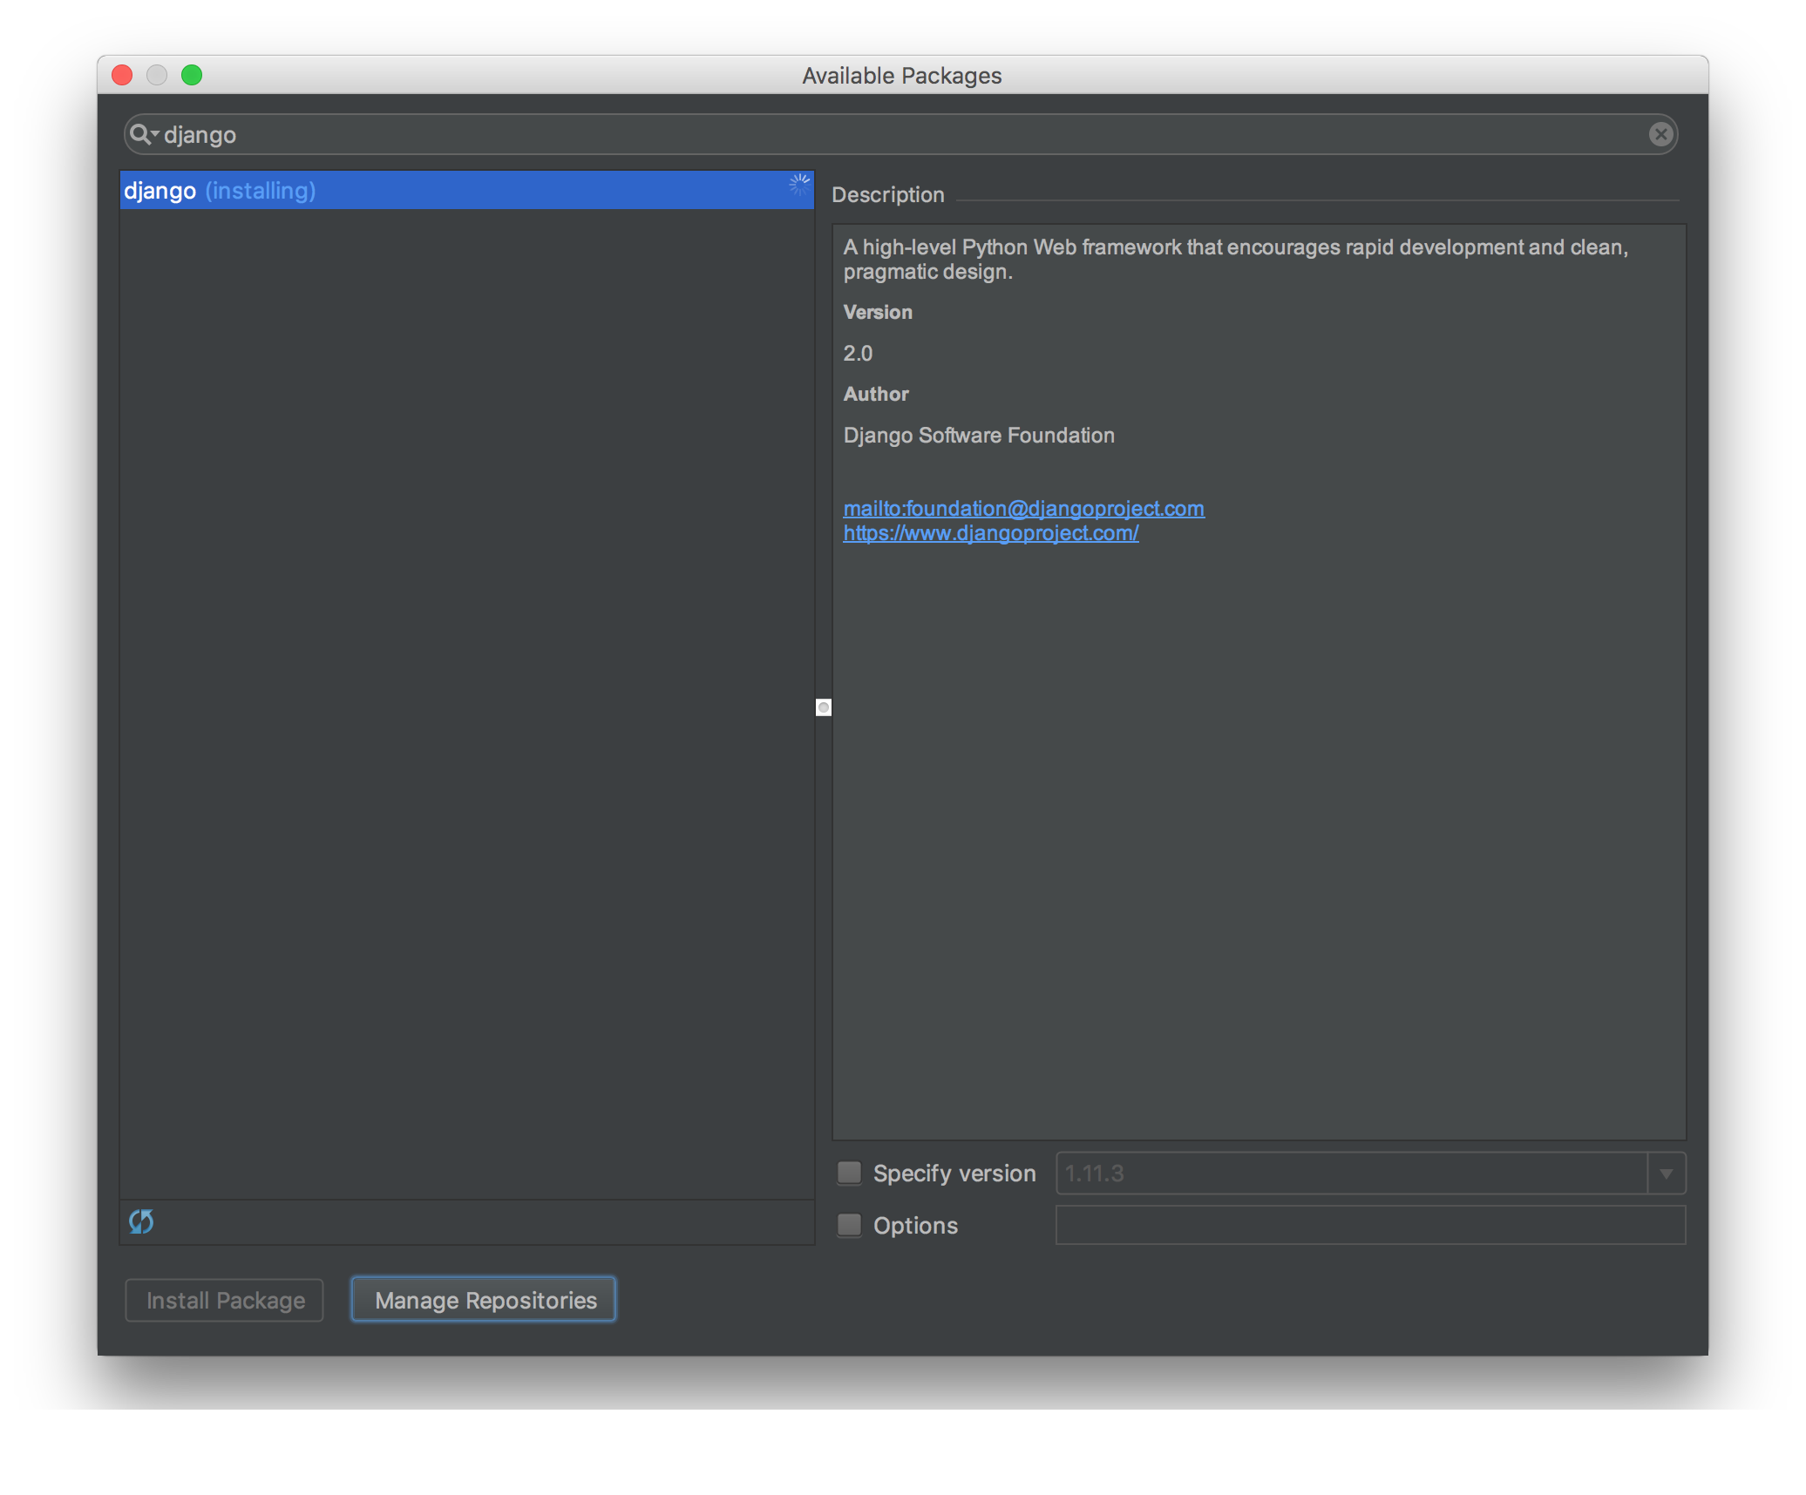Click the splitter handle between panes
1806x1495 pixels.
click(824, 707)
